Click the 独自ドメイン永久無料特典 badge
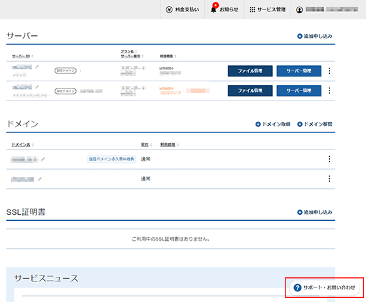Screen dimensions: 366x302 pyautogui.click(x=112, y=159)
